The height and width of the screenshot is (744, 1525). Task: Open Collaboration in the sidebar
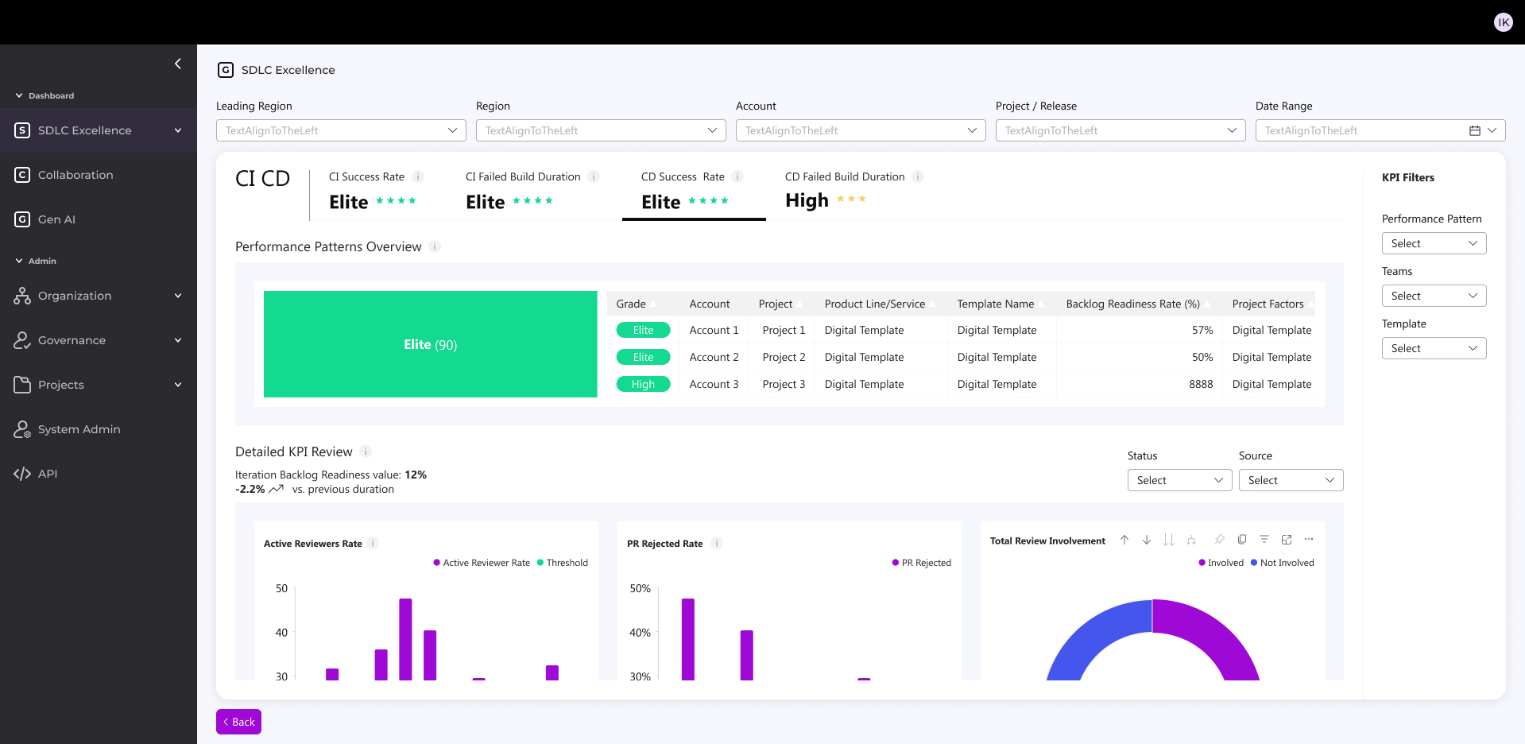[x=75, y=175]
